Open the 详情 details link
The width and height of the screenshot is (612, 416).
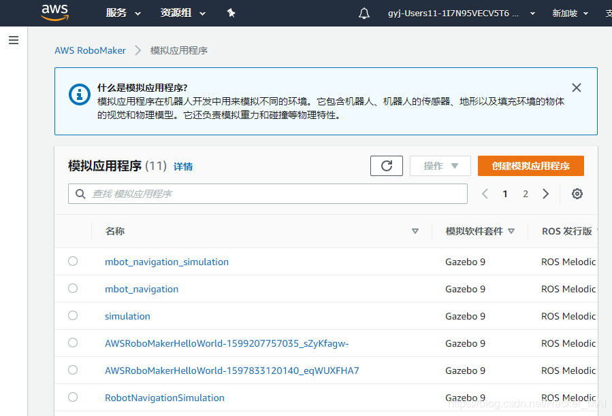pyautogui.click(x=183, y=167)
